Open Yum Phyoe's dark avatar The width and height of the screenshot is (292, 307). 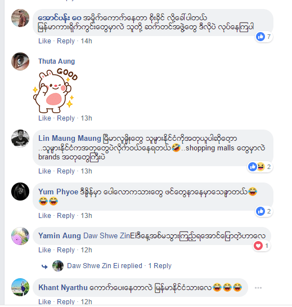[20, 192]
